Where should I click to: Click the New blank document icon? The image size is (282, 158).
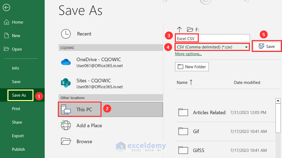pyautogui.click(x=6, y=35)
